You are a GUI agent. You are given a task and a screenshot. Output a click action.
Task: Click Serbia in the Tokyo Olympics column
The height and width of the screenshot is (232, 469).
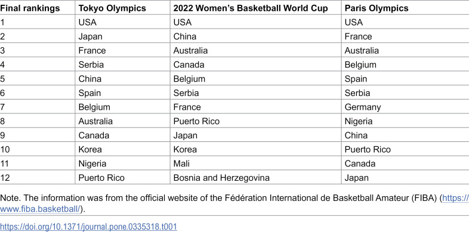pos(91,64)
